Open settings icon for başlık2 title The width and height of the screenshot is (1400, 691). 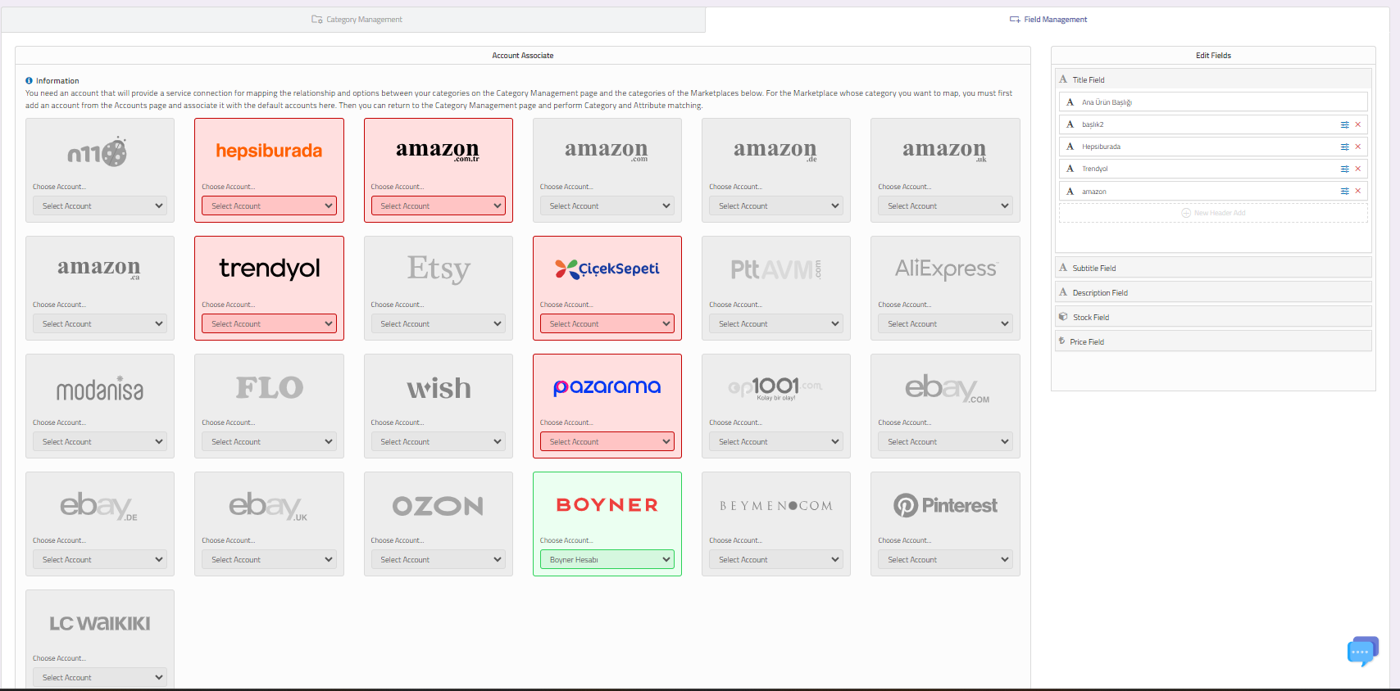(1344, 124)
